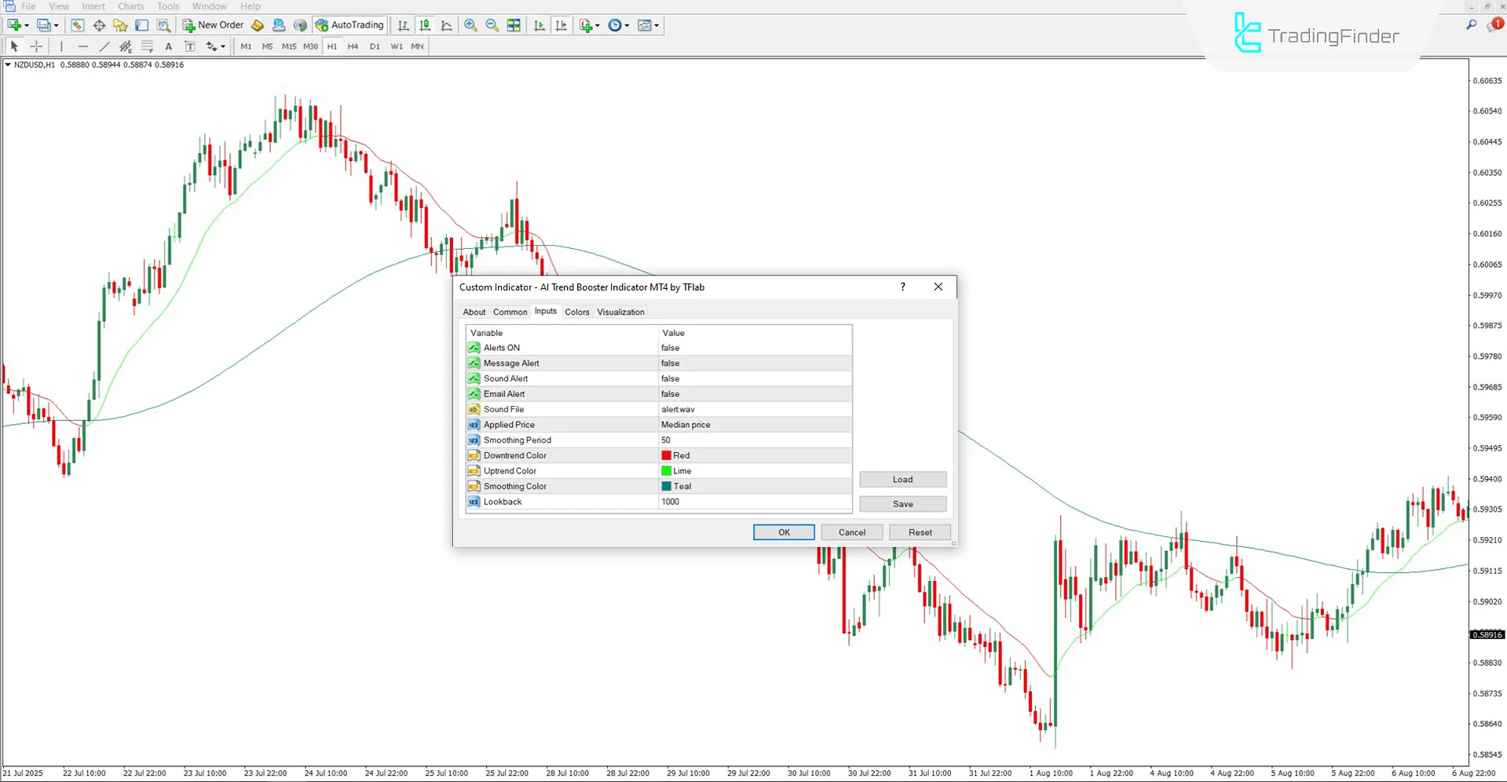The height and width of the screenshot is (782, 1507).
Task: Add a Text label to the chart
Action: (168, 46)
